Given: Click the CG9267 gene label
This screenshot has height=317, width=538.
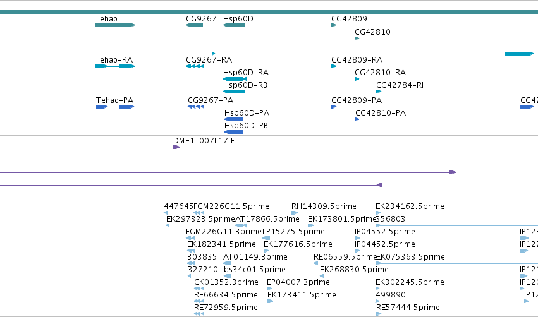Looking at the screenshot, I should tap(201, 19).
